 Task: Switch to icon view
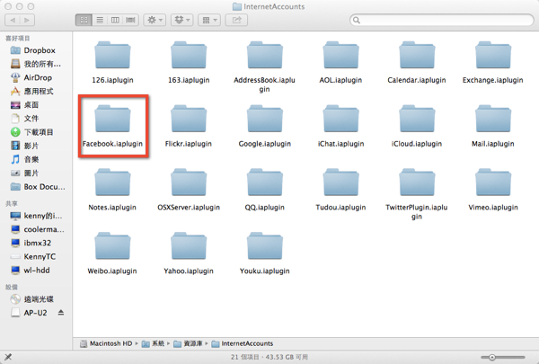84,20
